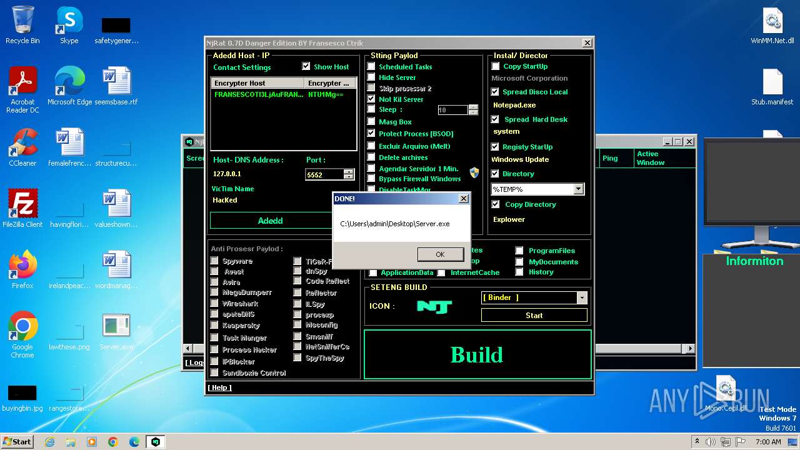
Task: Toggle the Registy StartUp checkbox
Action: pos(495,147)
